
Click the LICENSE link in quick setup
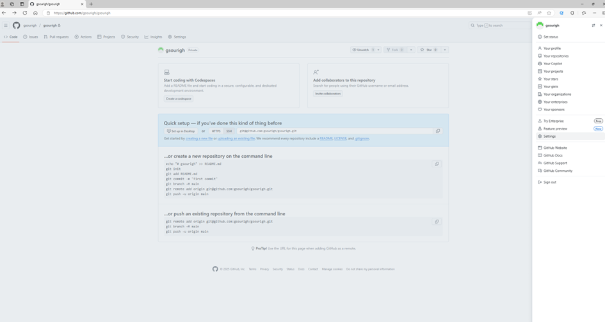pyautogui.click(x=341, y=139)
